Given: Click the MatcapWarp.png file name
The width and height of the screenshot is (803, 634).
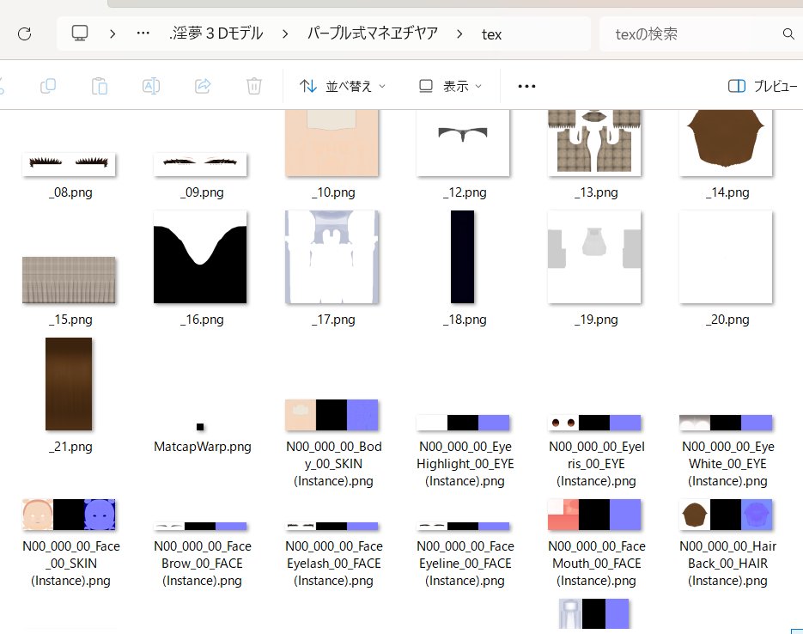Looking at the screenshot, I should point(203,447).
